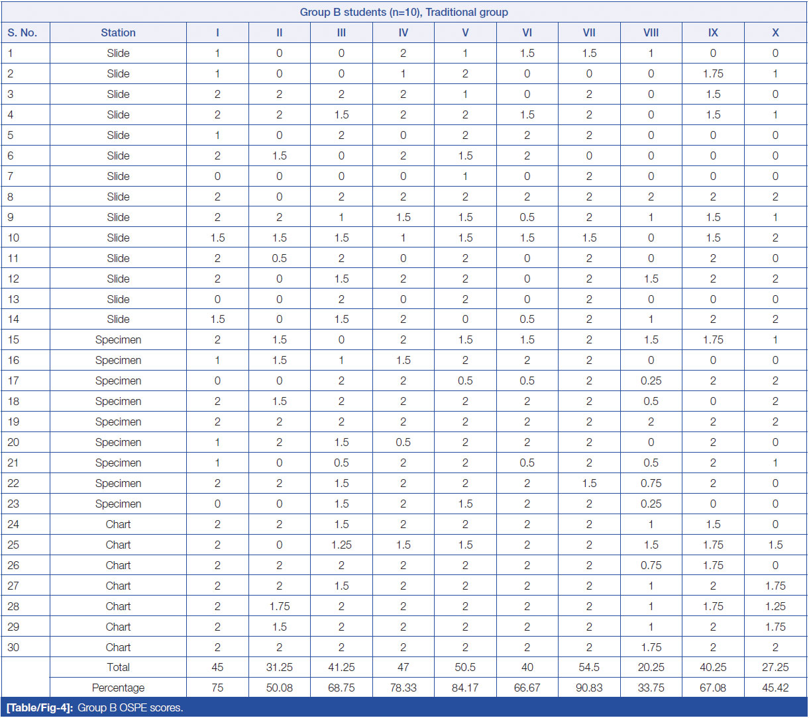This screenshot has width=809, height=718.
Task: Select the total value 20.25
Action: pyautogui.click(x=651, y=667)
